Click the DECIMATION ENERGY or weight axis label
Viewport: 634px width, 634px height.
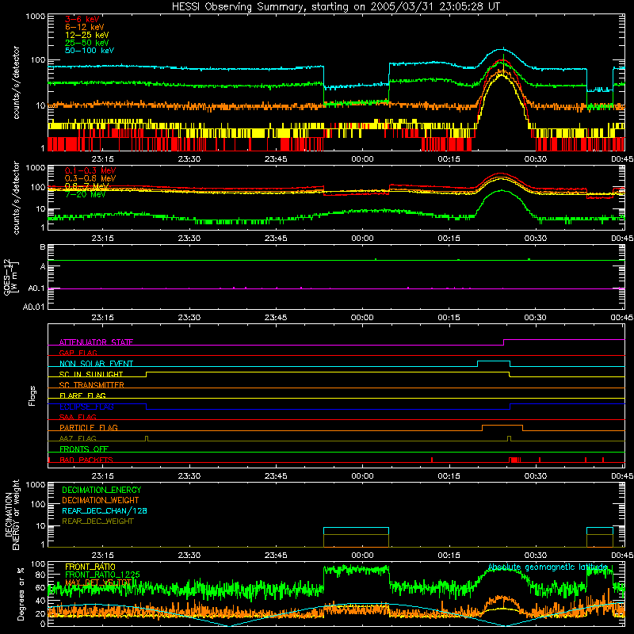click(13, 514)
